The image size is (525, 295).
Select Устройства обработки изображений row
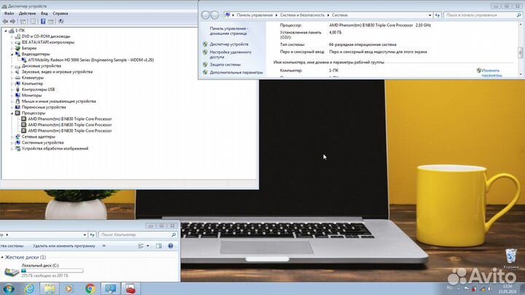tap(55, 149)
